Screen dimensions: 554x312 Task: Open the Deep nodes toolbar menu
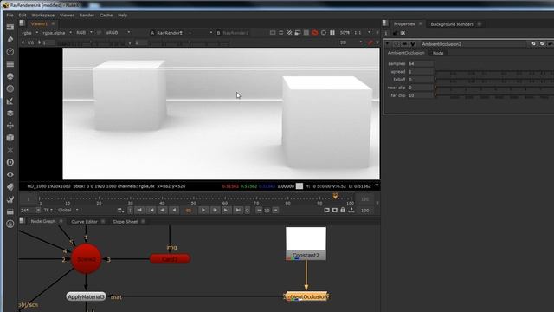(x=10, y=162)
